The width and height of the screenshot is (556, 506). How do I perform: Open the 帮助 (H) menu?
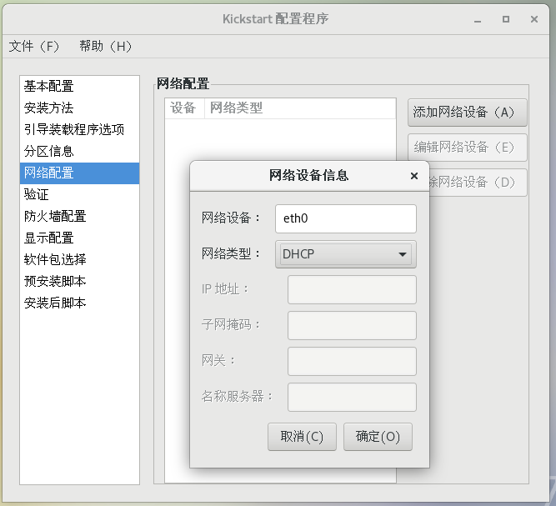(105, 46)
